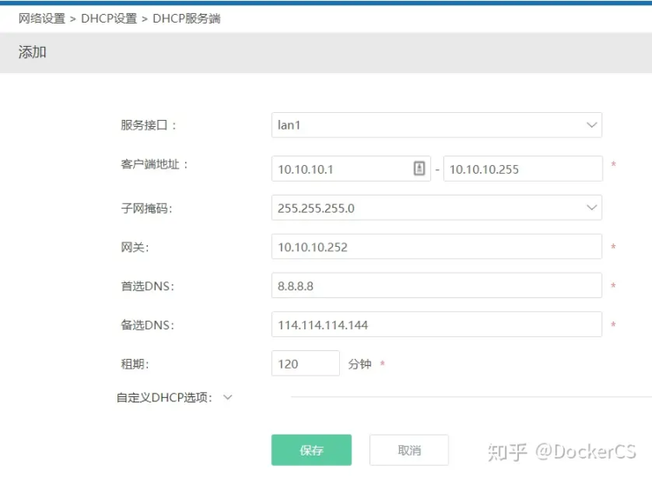Click the 取消 button
The height and width of the screenshot is (478, 652).
(x=409, y=449)
